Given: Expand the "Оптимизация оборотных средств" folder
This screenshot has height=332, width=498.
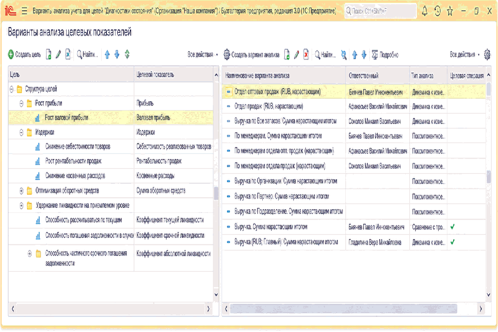Looking at the screenshot, I should click(22, 191).
